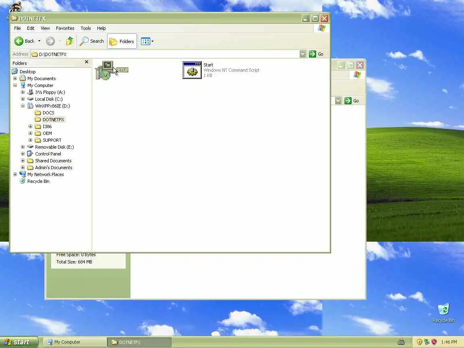Expand the address bar dropdown in DOTNETFX window

pyautogui.click(x=302, y=54)
